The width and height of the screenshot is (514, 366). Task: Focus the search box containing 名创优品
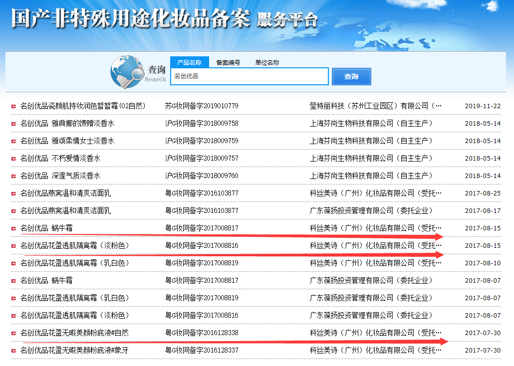tap(250, 76)
